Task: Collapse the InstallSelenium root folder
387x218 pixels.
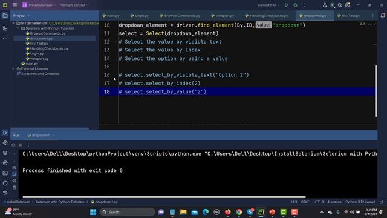Action: pyautogui.click(x=13, y=23)
